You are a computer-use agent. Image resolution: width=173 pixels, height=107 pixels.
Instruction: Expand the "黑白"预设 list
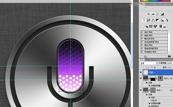[142, 45]
